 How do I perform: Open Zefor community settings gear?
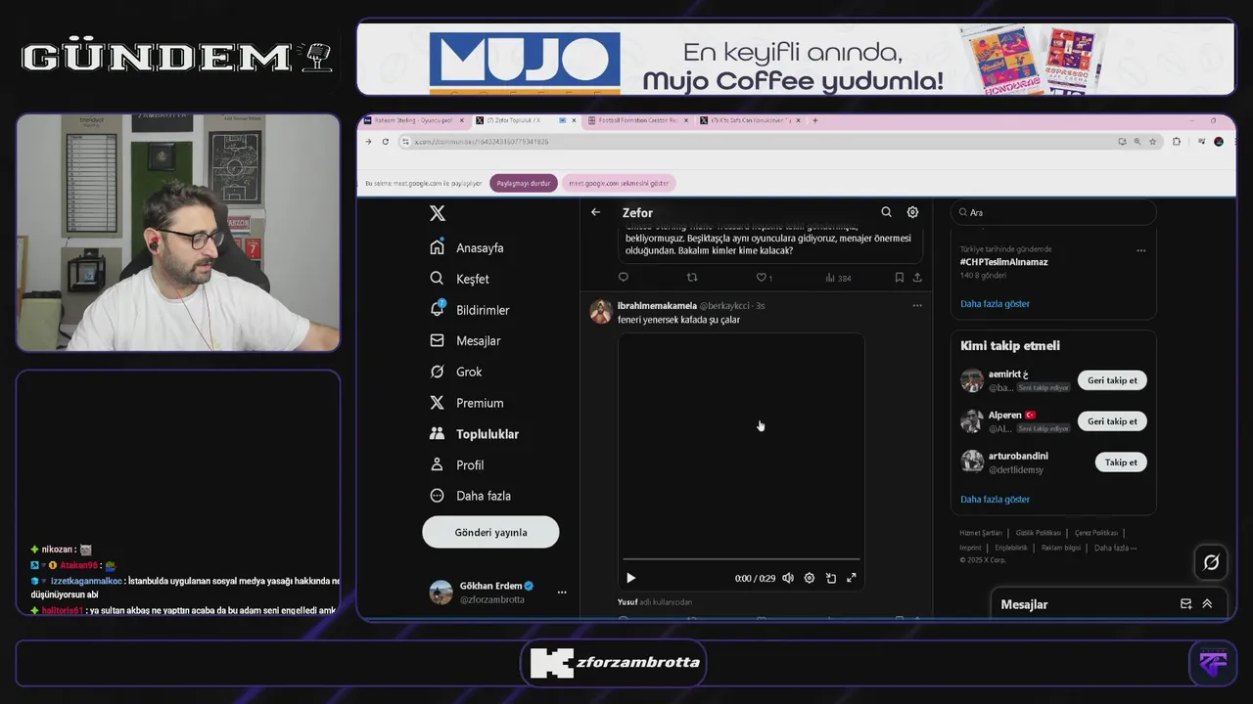point(912,212)
